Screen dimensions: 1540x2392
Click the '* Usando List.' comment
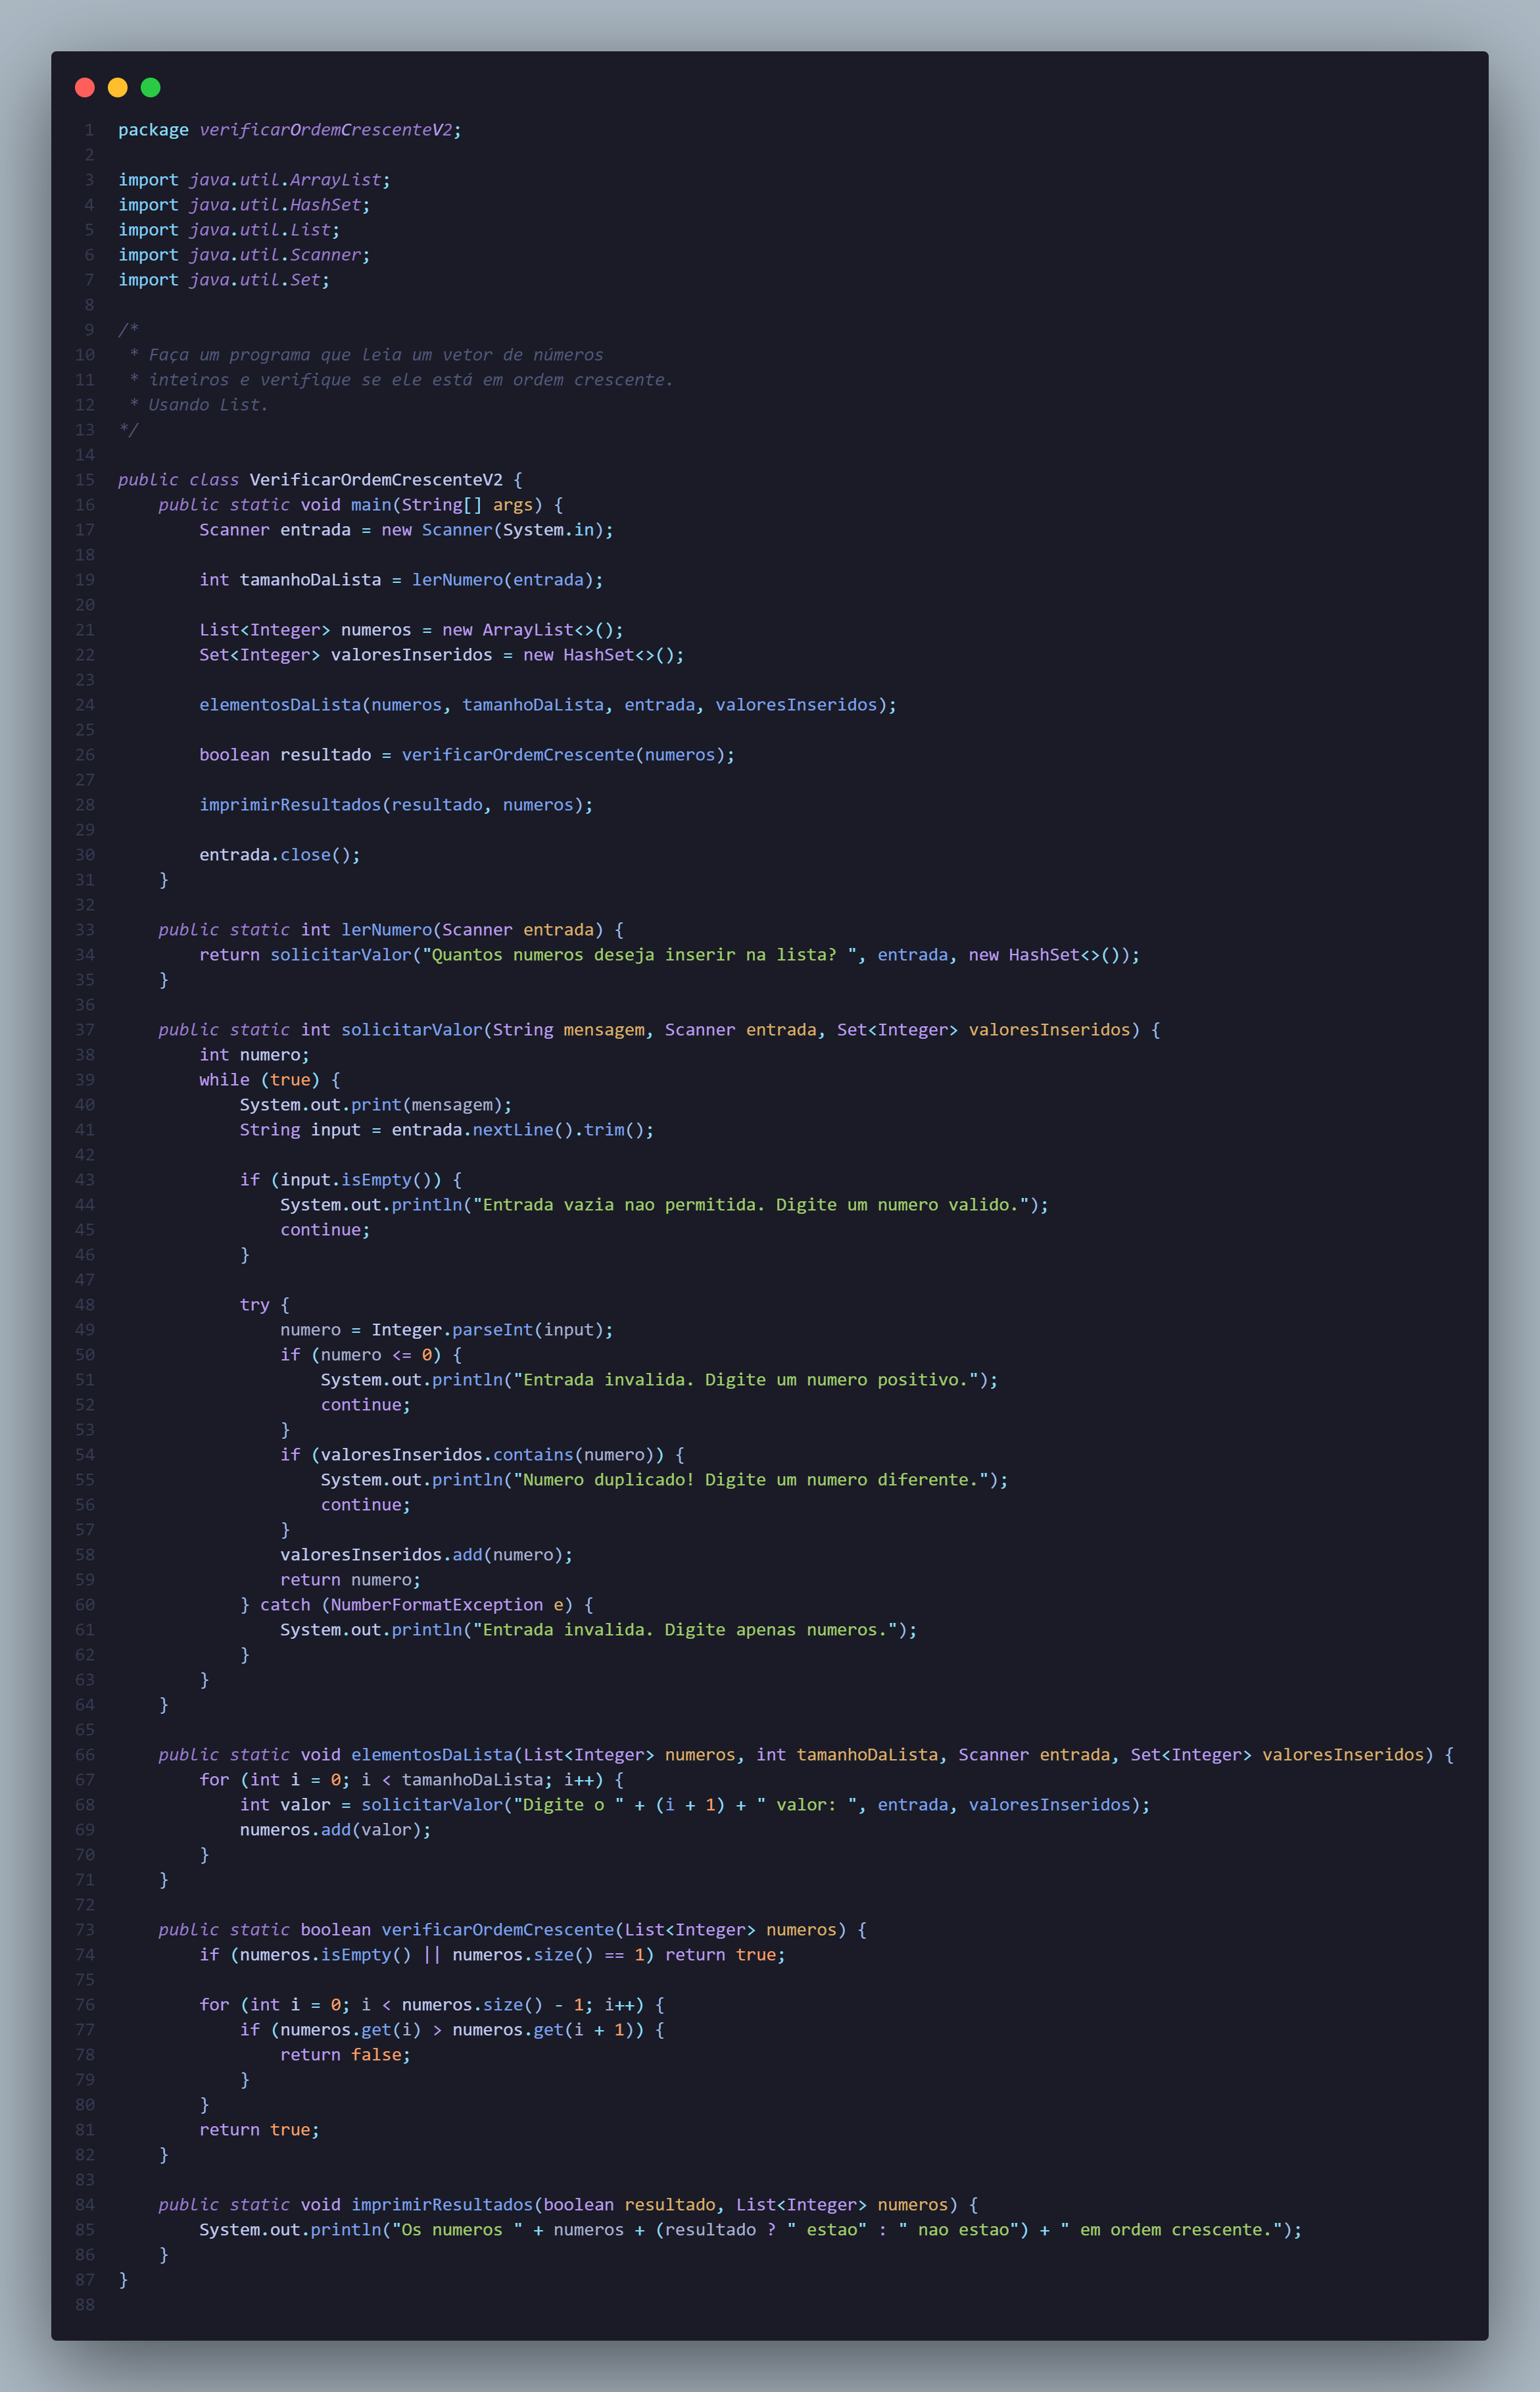pyautogui.click(x=198, y=405)
